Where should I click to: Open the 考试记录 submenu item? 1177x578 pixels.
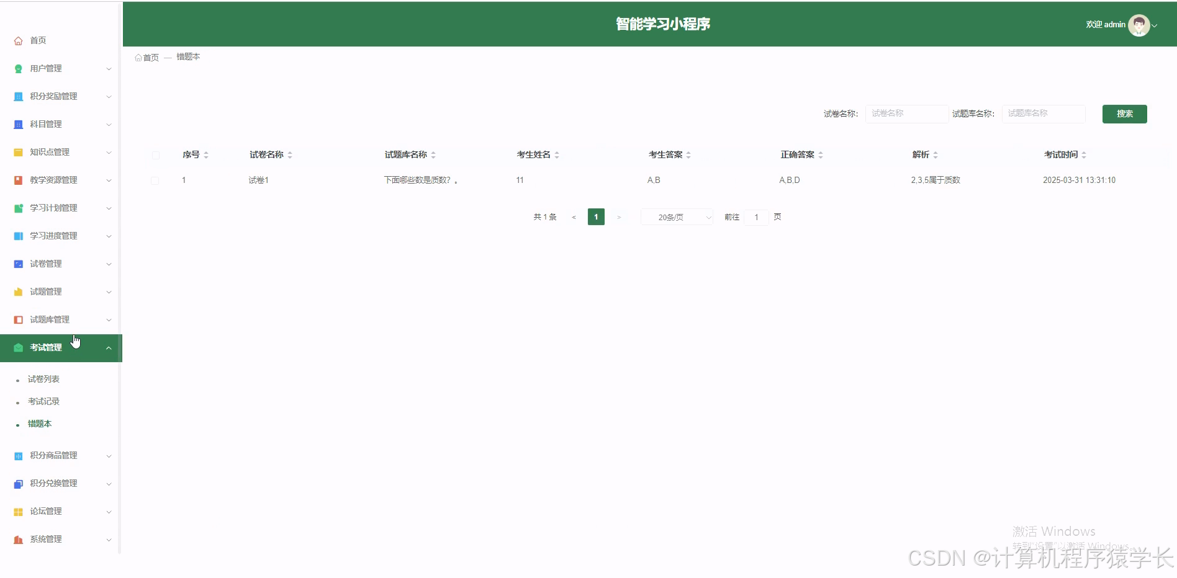43,401
